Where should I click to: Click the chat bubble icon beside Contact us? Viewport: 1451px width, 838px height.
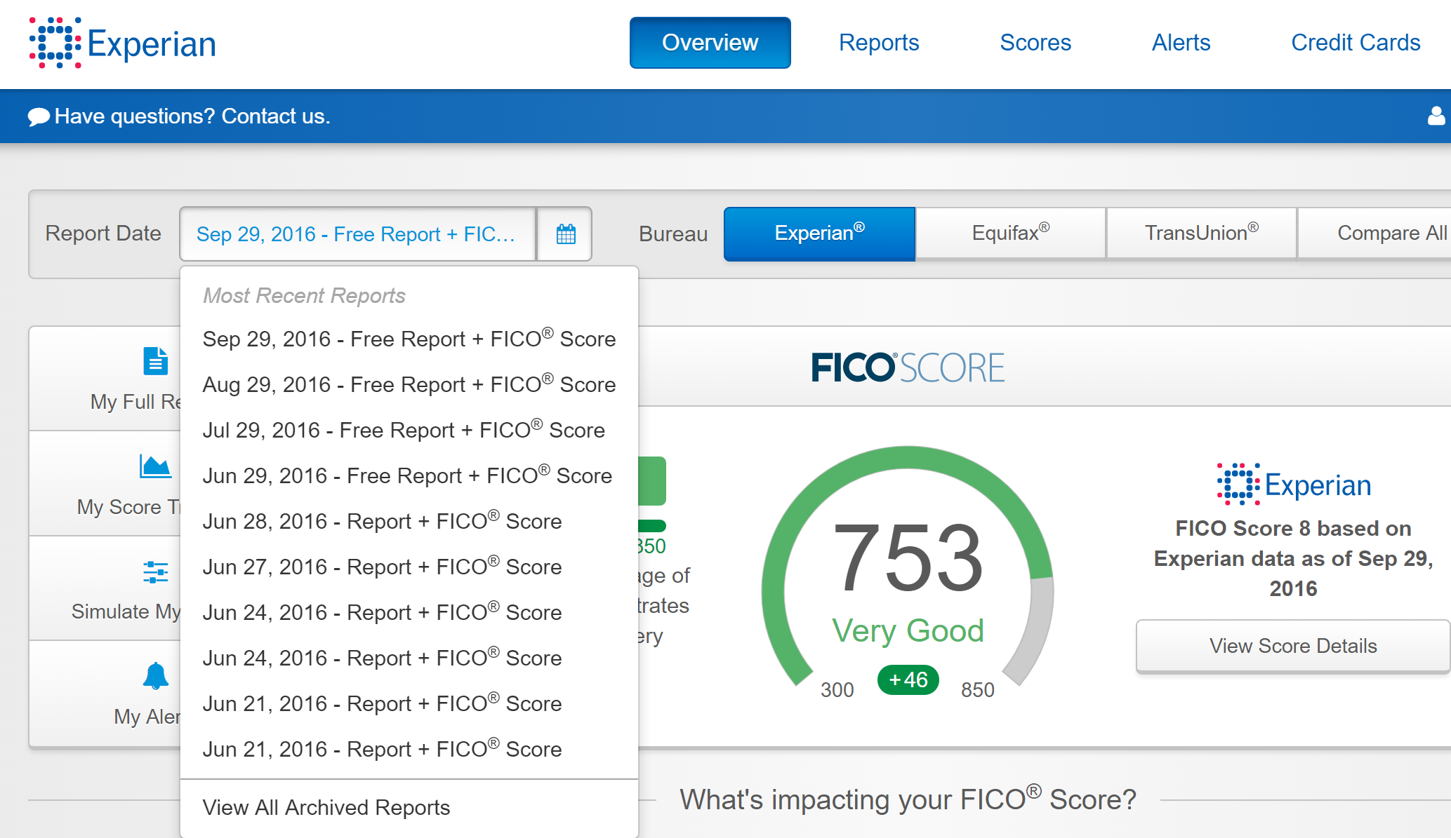pyautogui.click(x=39, y=116)
